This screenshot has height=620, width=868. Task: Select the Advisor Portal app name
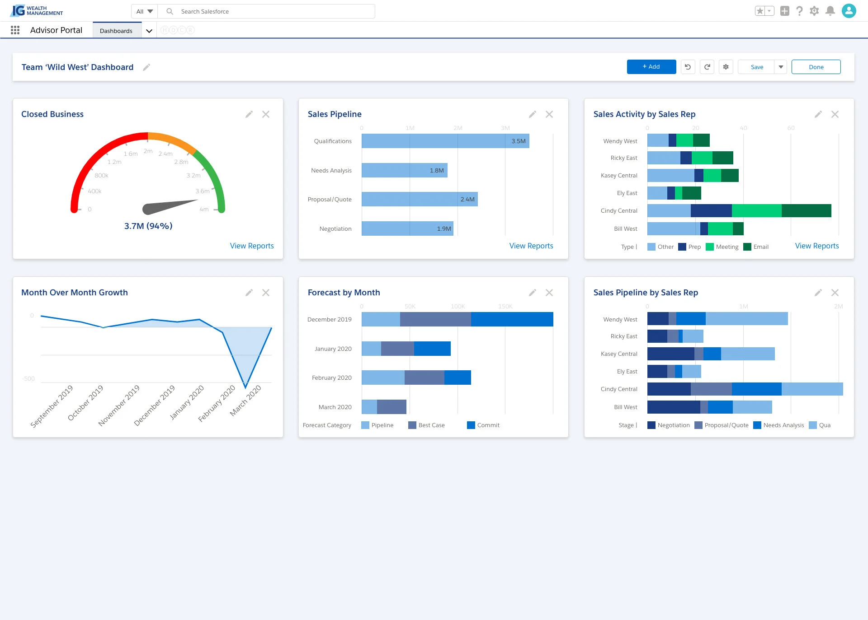point(56,30)
